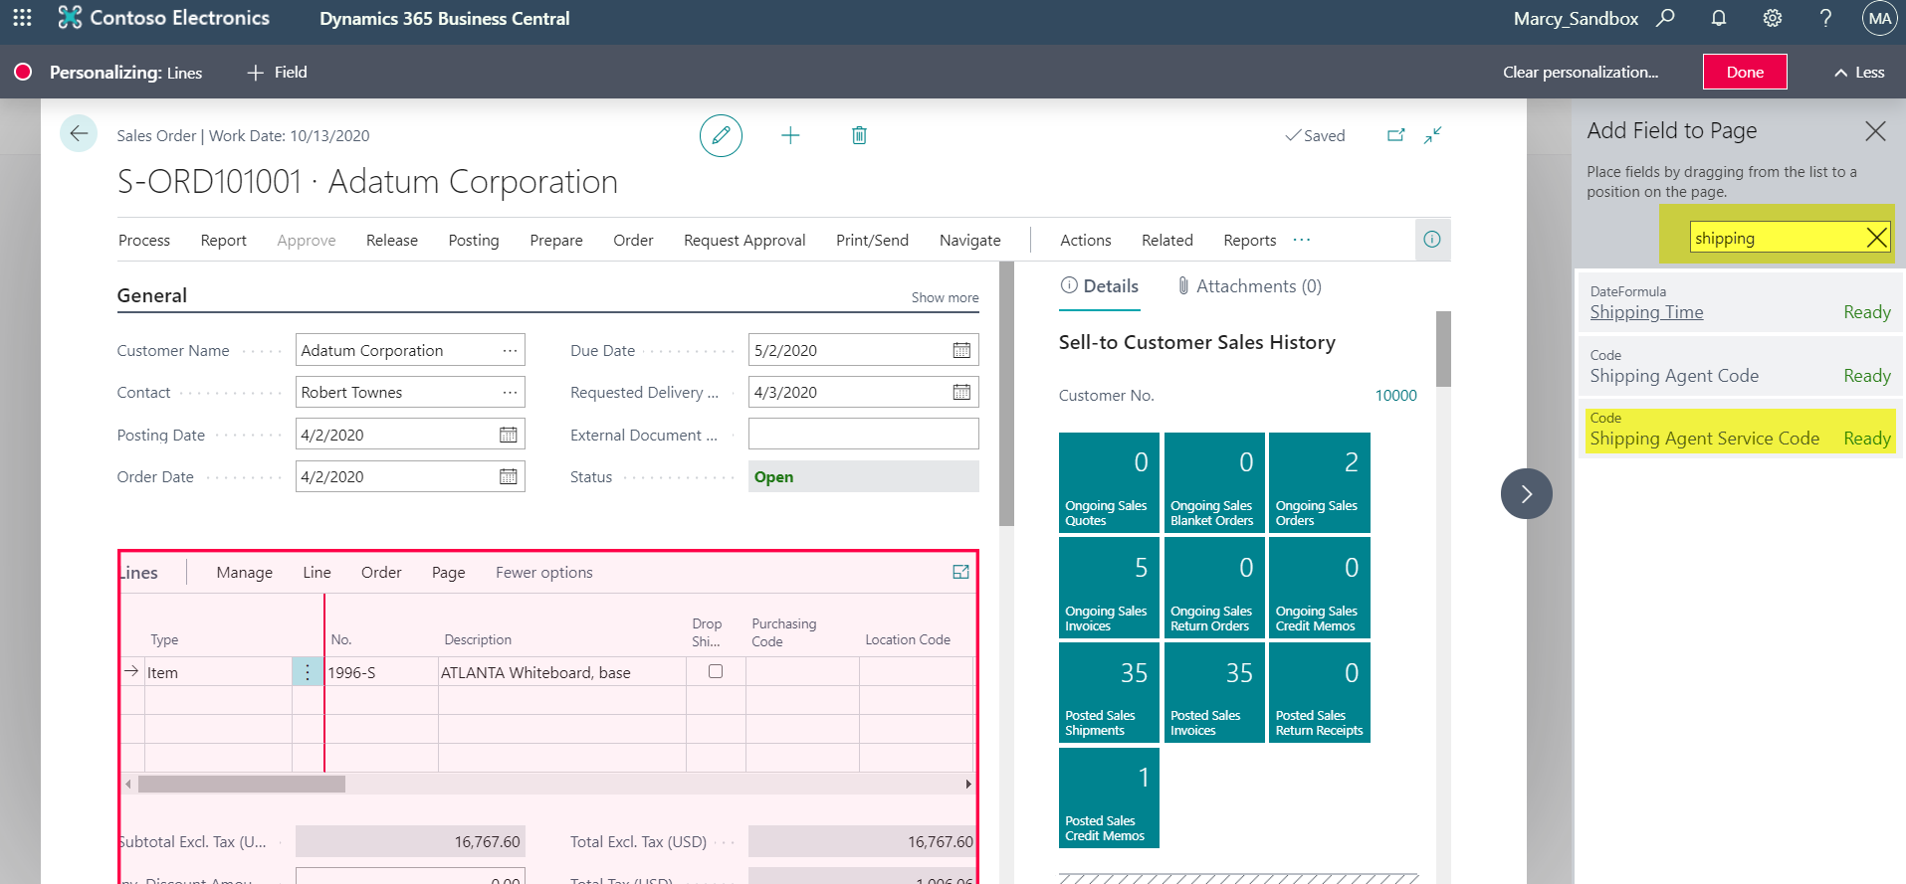The height and width of the screenshot is (884, 1906).
Task: Open the Manage menu in Lines
Action: (x=245, y=572)
